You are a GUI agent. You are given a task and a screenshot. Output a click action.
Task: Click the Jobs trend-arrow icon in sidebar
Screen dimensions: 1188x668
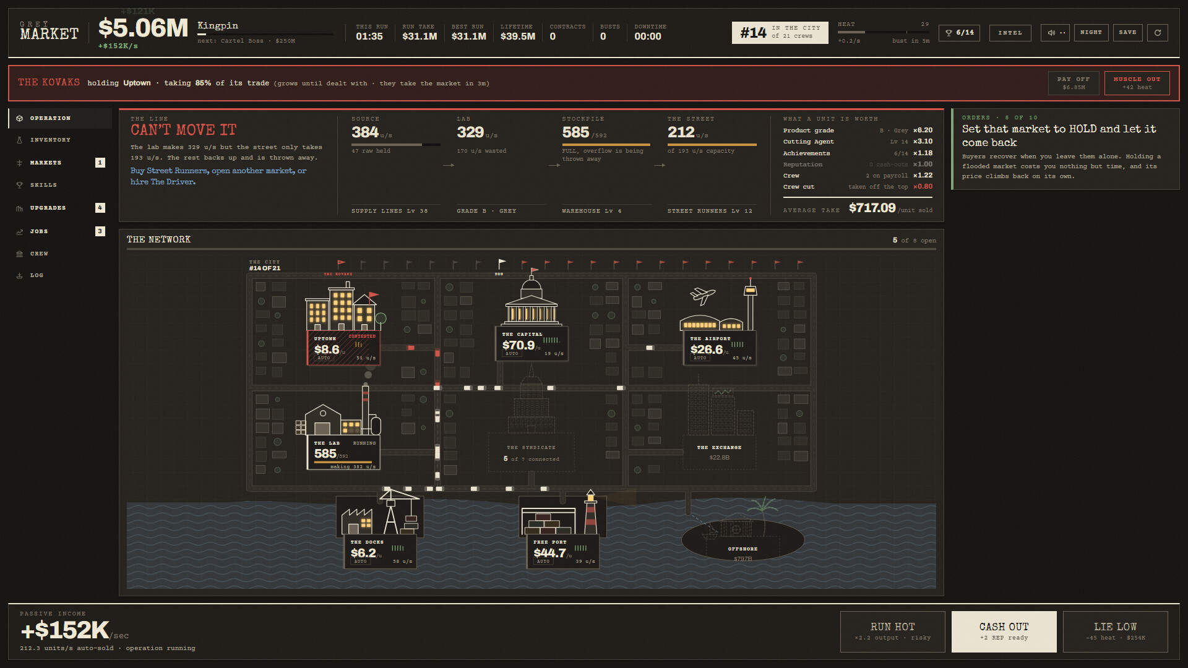(x=19, y=232)
